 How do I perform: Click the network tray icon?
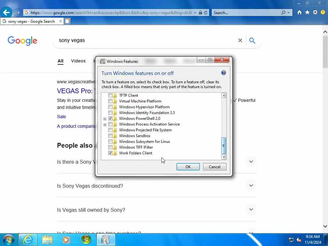click(x=291, y=240)
